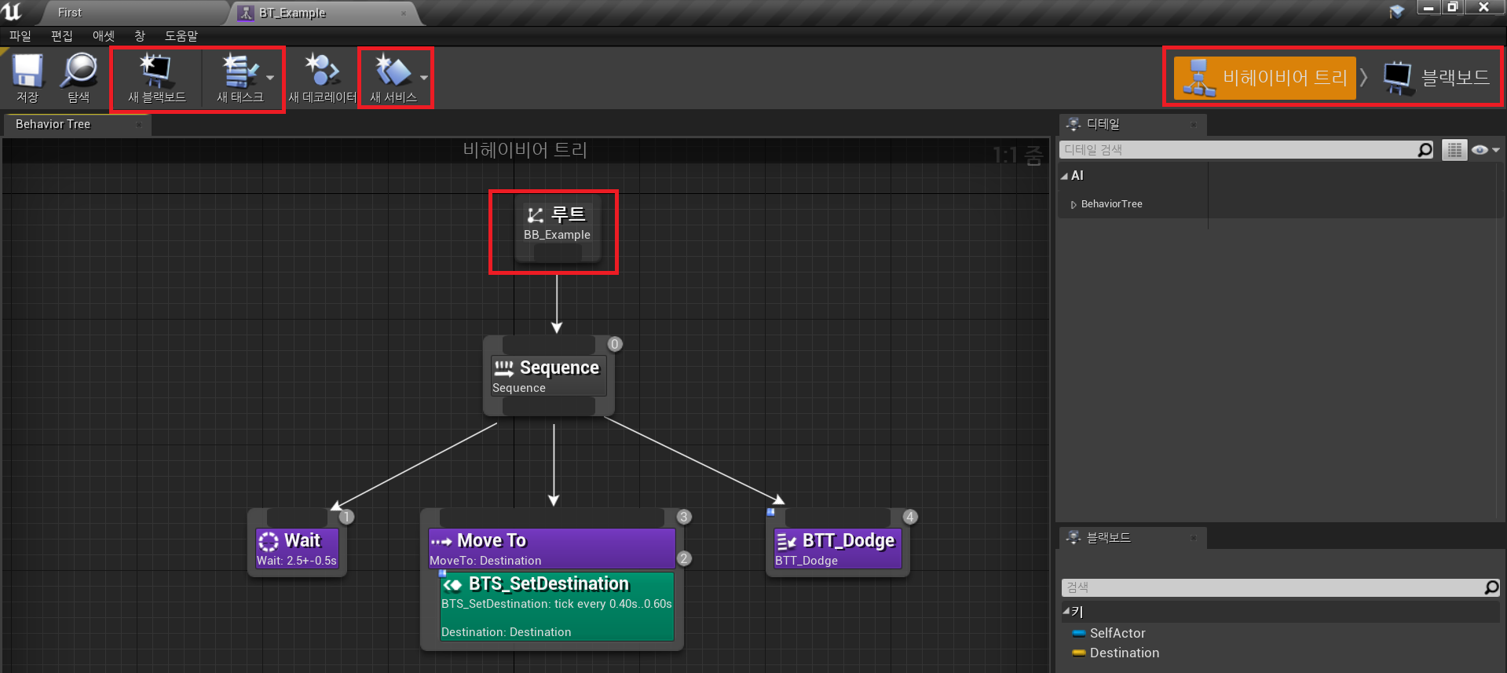Viewport: 1507px width, 673px height.
Task: Create a new blackboard (새 블랙보드)
Action: click(157, 77)
